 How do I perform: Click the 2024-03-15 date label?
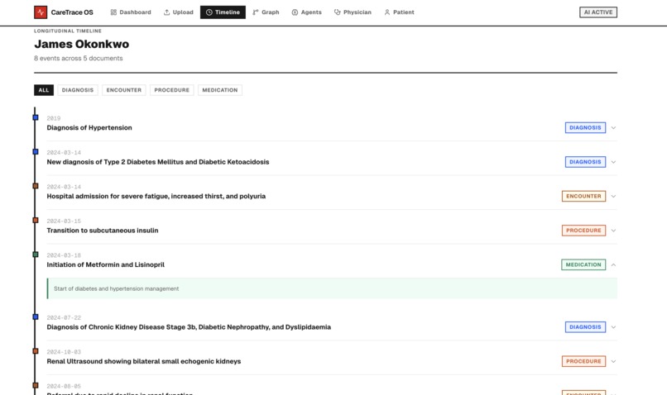(x=64, y=221)
